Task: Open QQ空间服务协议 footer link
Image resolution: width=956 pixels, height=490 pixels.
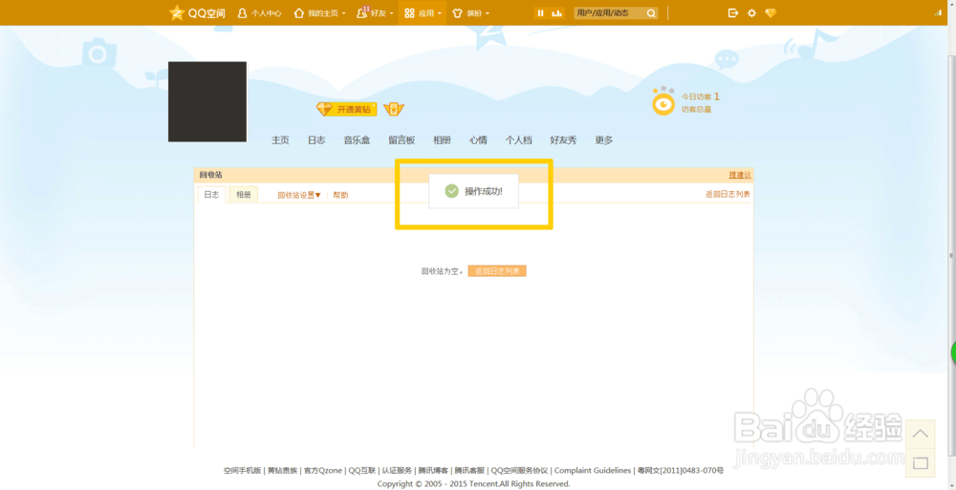Action: [519, 471]
